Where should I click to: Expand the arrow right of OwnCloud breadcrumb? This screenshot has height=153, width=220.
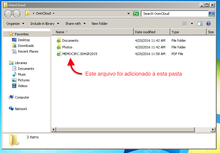54,13
